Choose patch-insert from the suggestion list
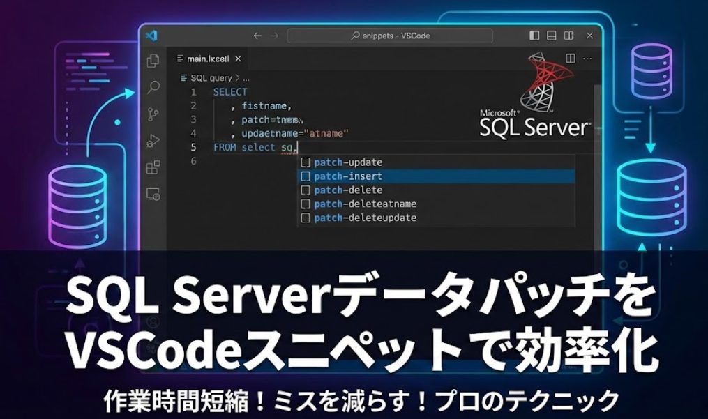The width and height of the screenshot is (708, 419). point(348,176)
